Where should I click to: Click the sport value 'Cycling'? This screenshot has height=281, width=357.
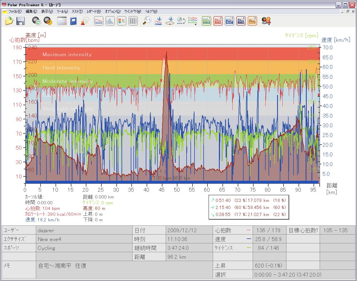click(84, 248)
